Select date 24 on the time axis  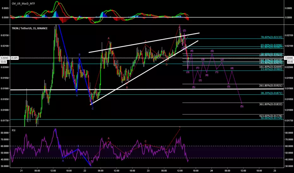[x=211, y=170]
